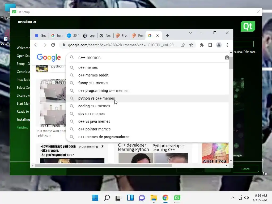
Task: Click the Qt installer taskbar icon
Action: [x=177, y=198]
